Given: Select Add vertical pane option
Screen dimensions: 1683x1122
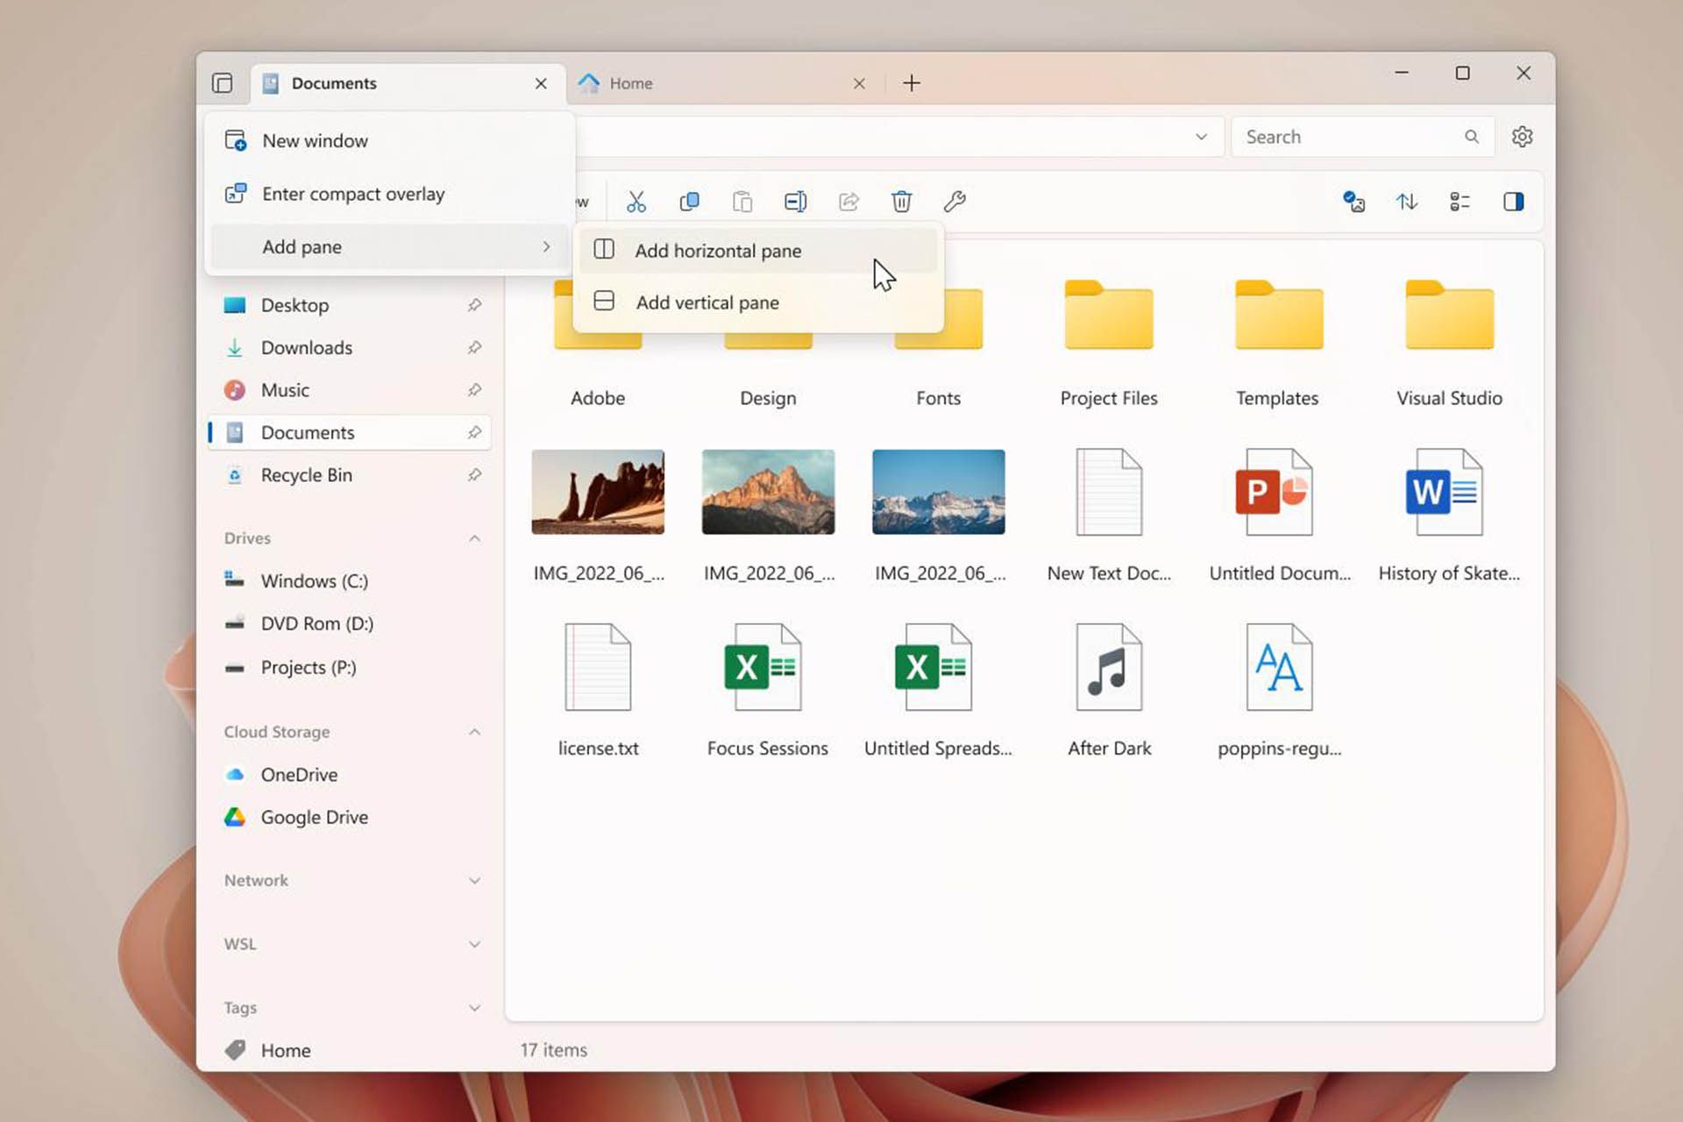Looking at the screenshot, I should pos(705,302).
